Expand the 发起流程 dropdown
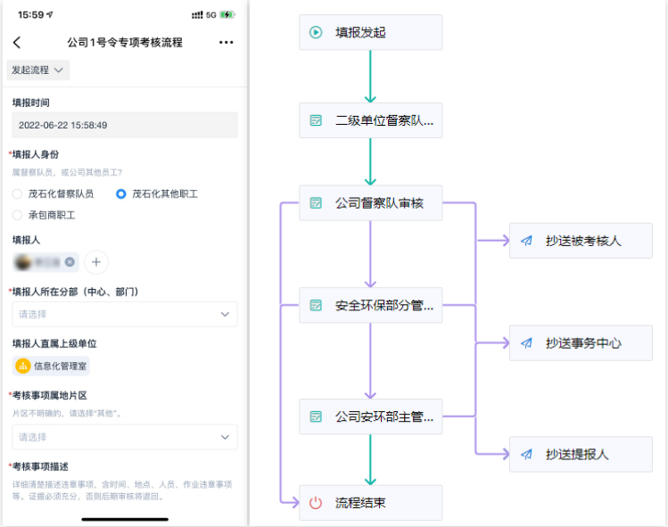 point(37,70)
